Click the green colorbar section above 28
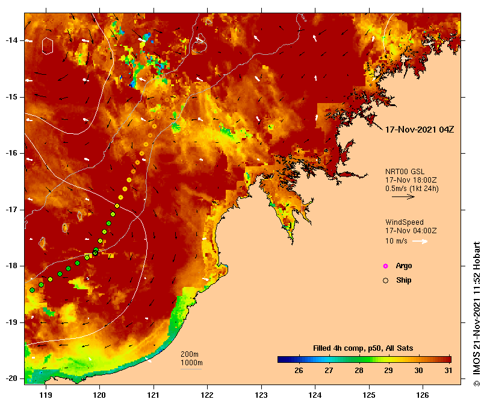 click(359, 360)
